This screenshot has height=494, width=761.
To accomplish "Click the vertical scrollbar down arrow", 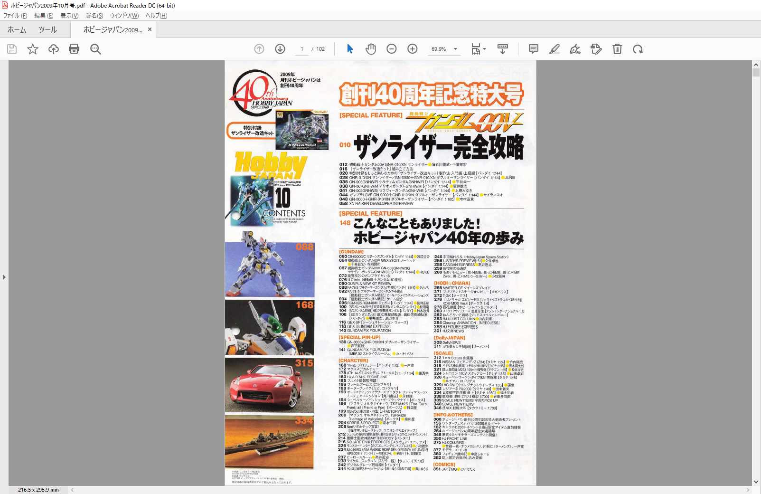I will coord(756,482).
